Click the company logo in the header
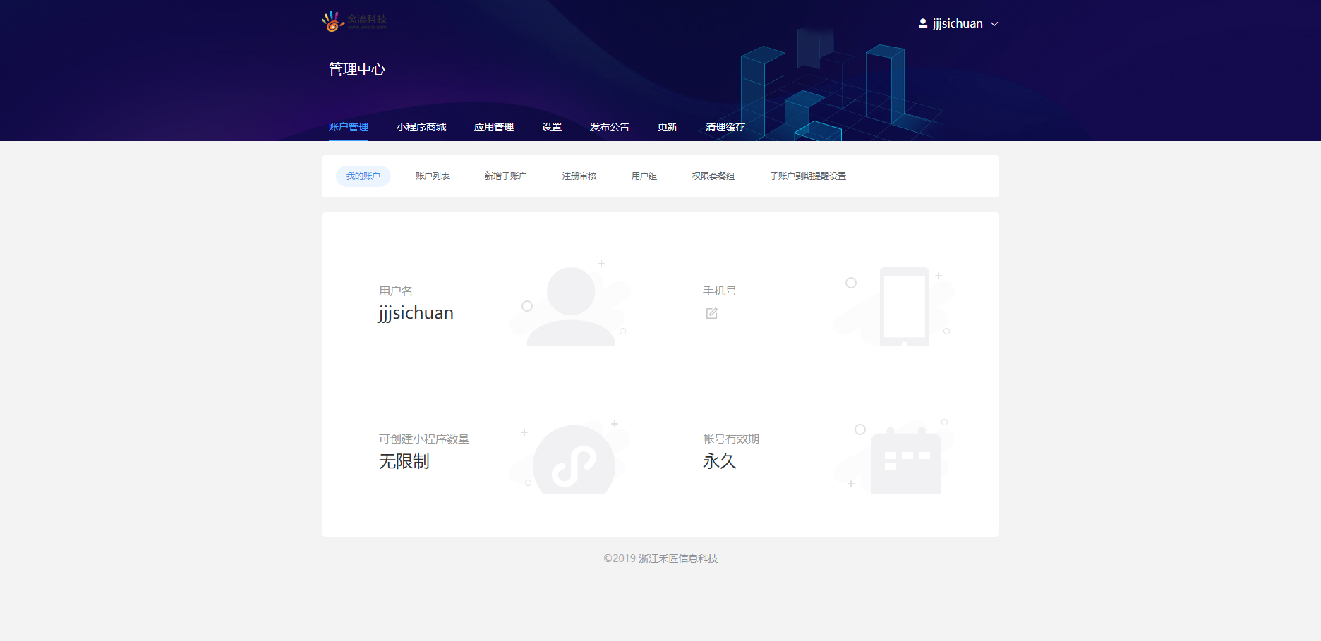This screenshot has height=641, width=1321. 354,21
